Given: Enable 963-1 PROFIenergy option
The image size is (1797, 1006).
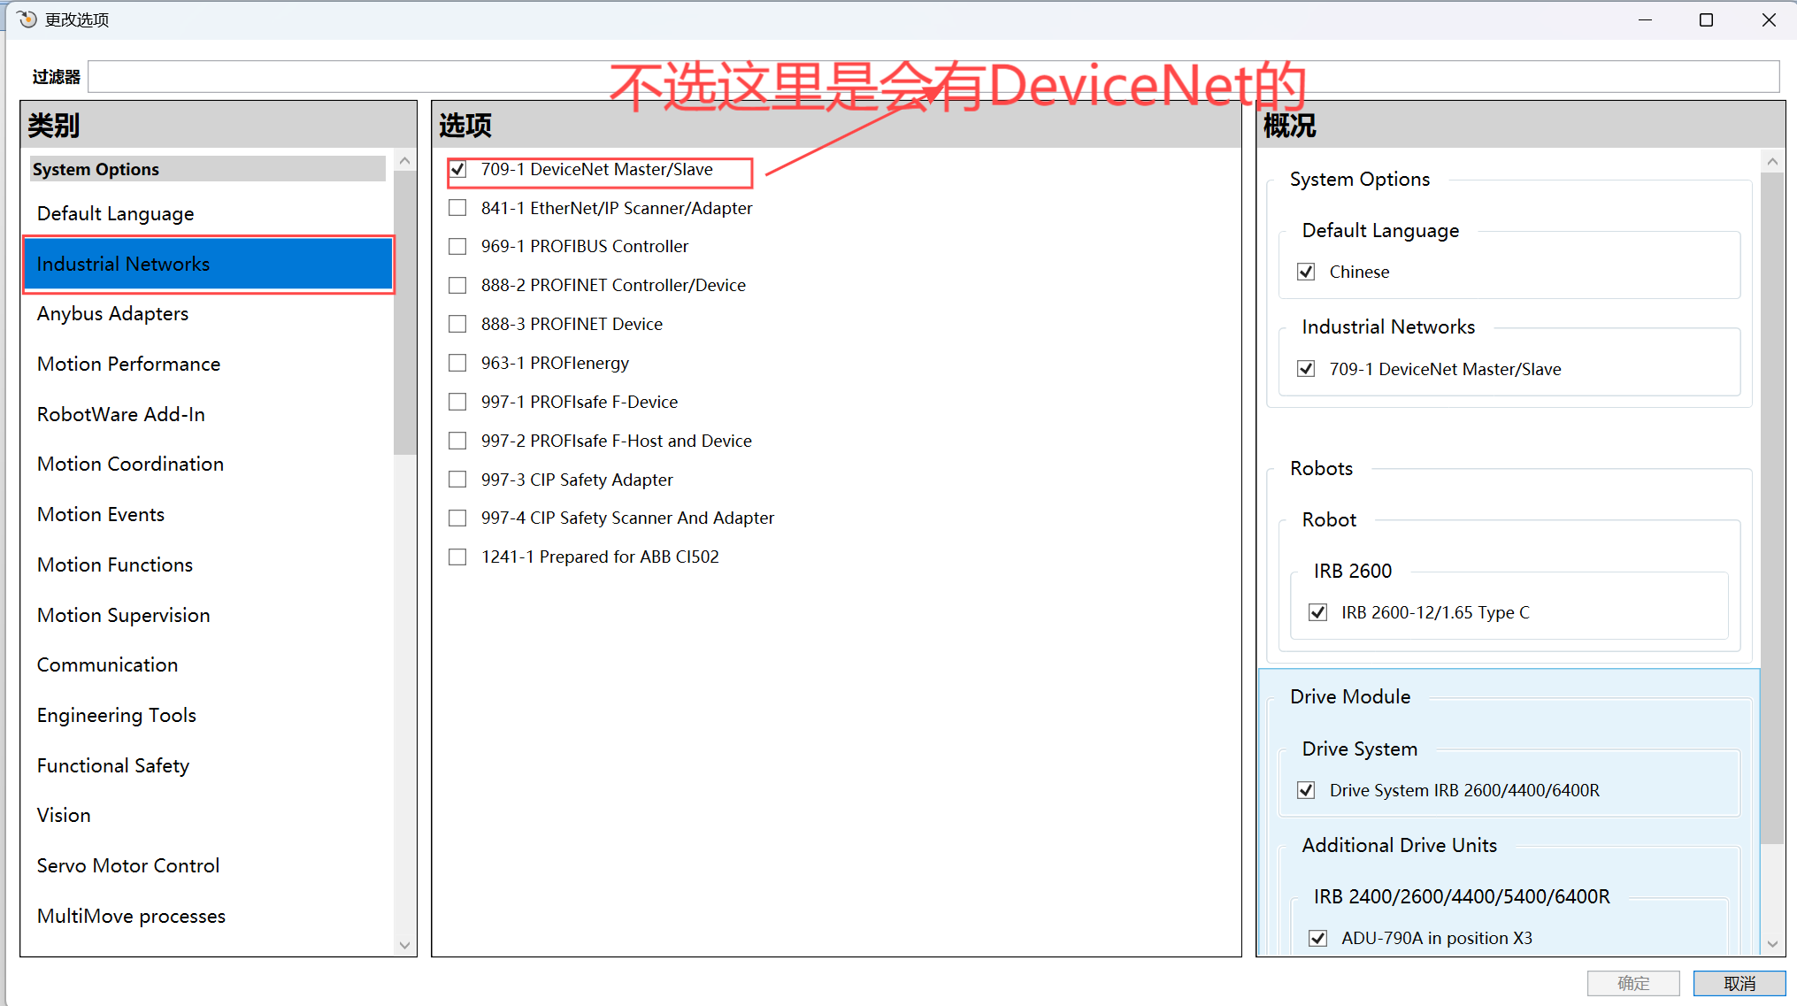Looking at the screenshot, I should 457,363.
